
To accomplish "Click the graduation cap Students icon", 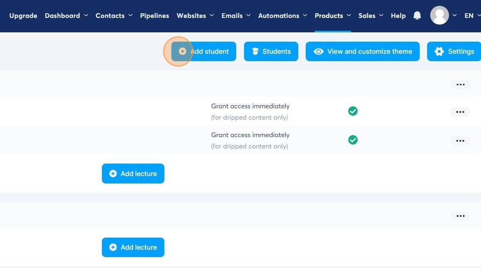I will 255,51.
